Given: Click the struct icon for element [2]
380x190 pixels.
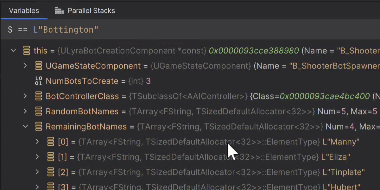Looking at the screenshot, I should pos(51,172).
